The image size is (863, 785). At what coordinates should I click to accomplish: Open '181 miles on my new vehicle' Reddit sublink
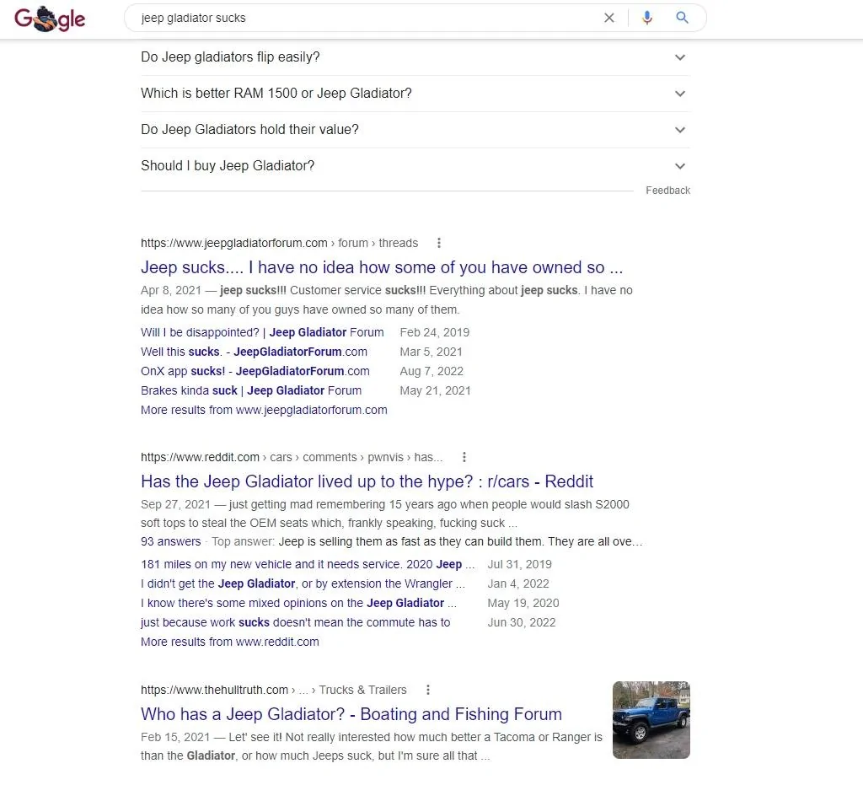point(308,564)
